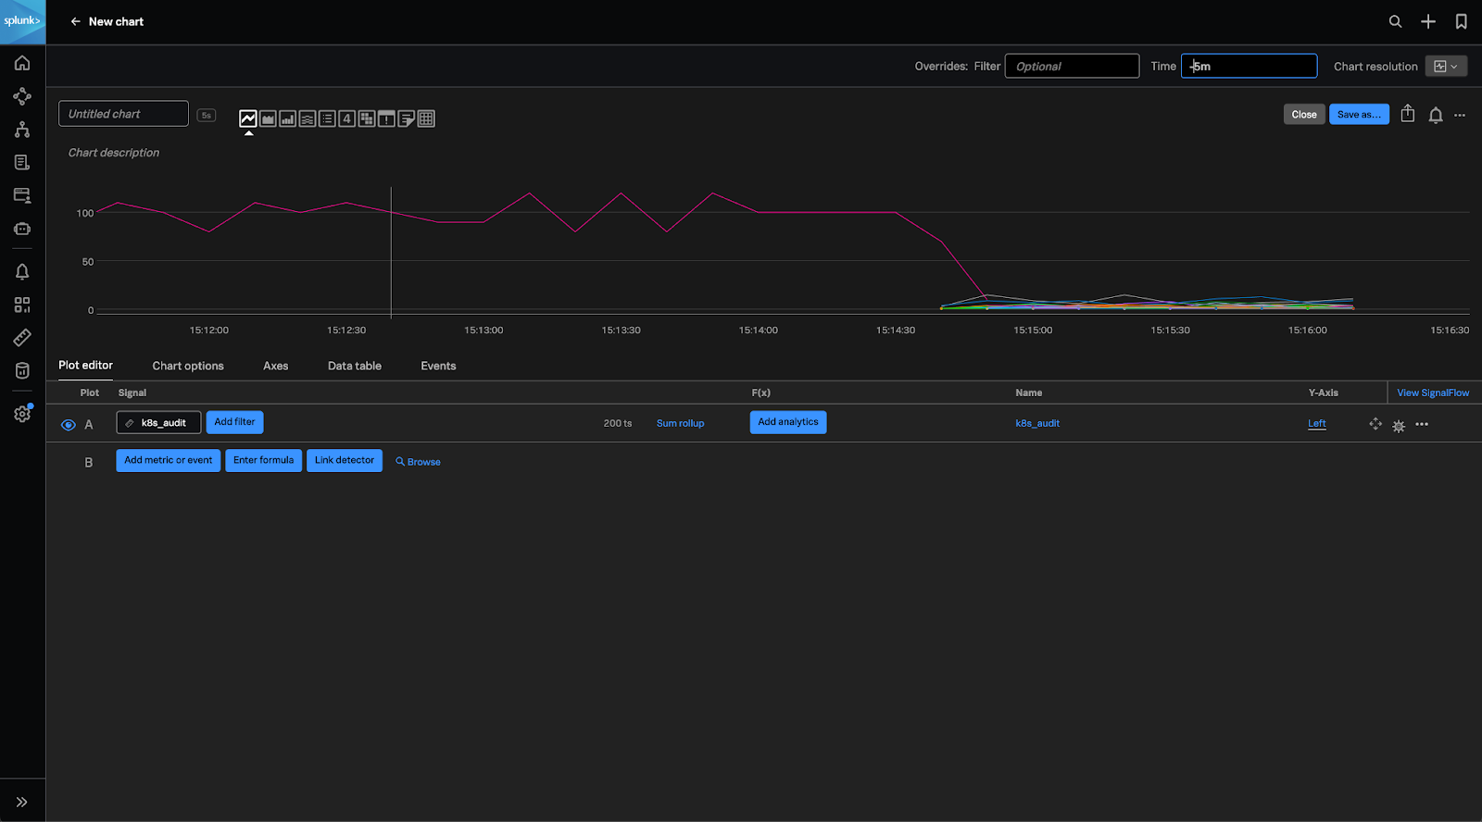Focus the Filter override input field
This screenshot has width=1482, height=822.
click(1072, 67)
